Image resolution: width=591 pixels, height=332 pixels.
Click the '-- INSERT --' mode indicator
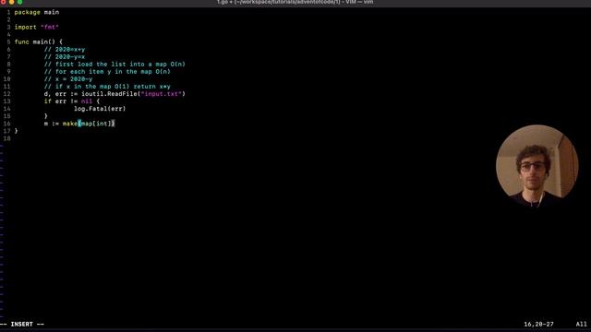[x=22, y=324]
